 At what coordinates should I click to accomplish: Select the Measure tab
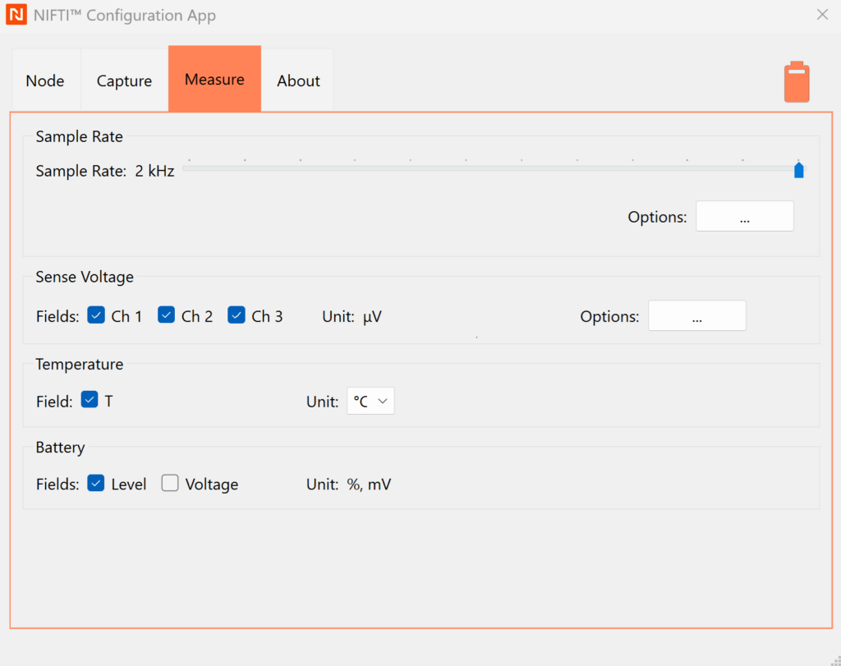coord(214,80)
